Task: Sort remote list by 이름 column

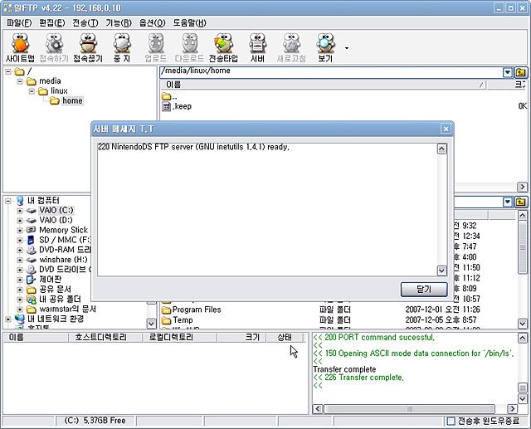Action: point(323,85)
